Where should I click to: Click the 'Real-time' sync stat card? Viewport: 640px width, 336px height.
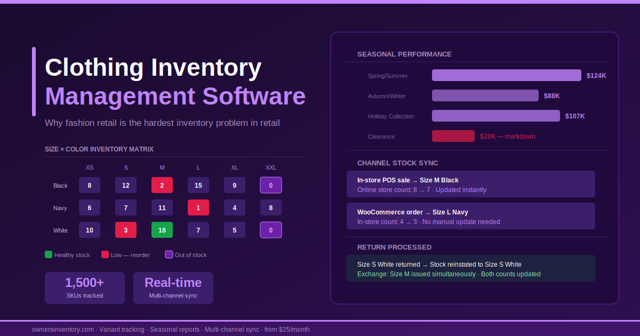pos(173,288)
